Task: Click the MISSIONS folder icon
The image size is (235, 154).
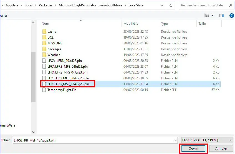Action: (x=44, y=43)
